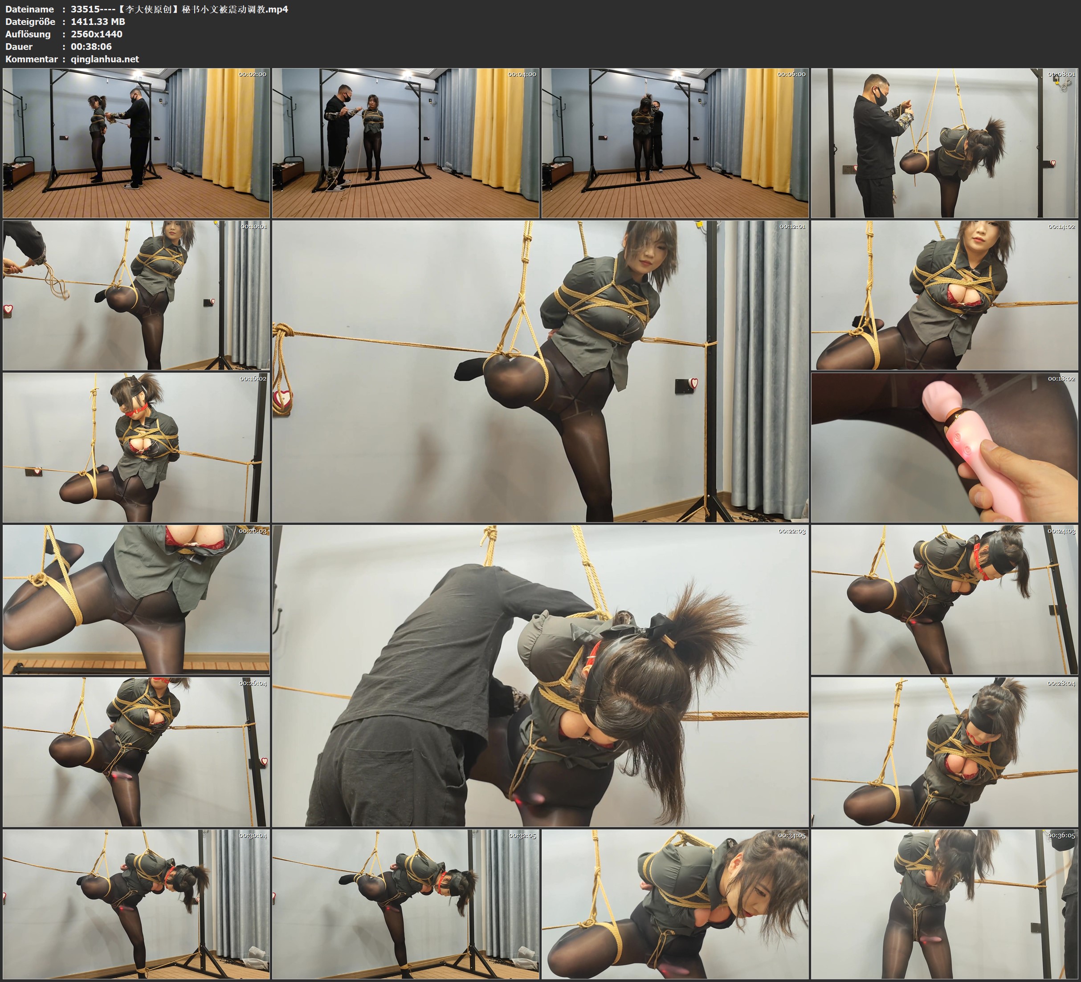This screenshot has width=1081, height=982.
Task: Click the 00:14:02 thumbnail
Action: click(x=944, y=295)
